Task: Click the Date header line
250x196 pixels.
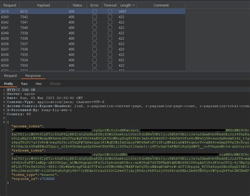Action: 45,98
